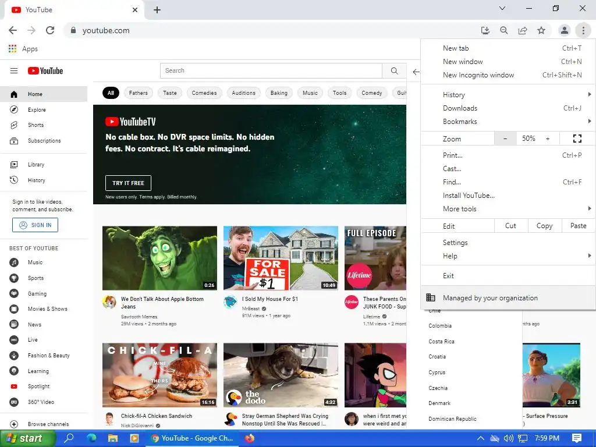Screen dimensions: 596x447
Task: Click the Windows start button
Action: 27,438
